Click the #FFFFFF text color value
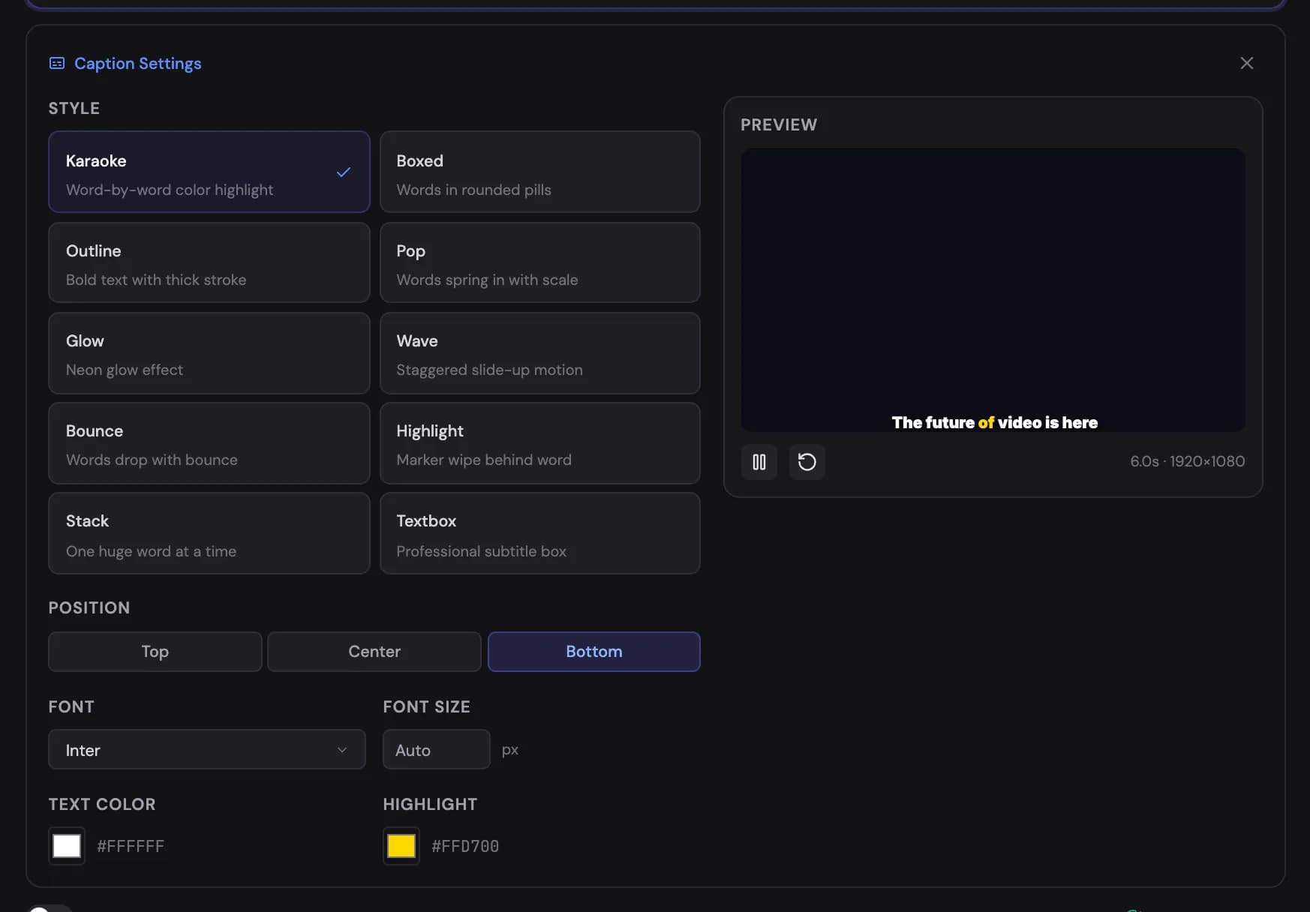The width and height of the screenshot is (1310, 912). [131, 846]
